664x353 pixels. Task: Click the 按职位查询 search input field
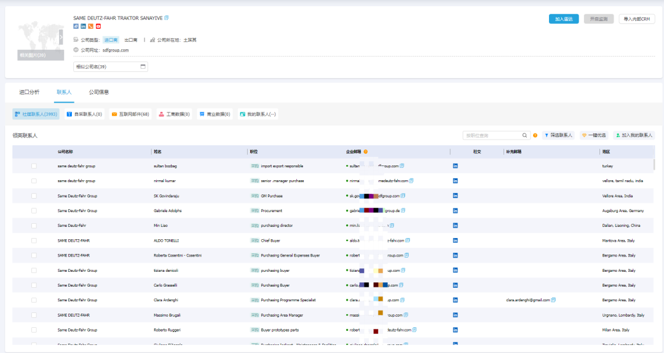tap(492, 135)
